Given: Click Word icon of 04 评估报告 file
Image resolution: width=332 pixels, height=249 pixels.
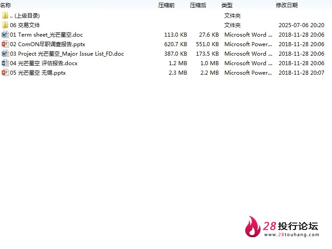Looking at the screenshot, I should [5, 63].
